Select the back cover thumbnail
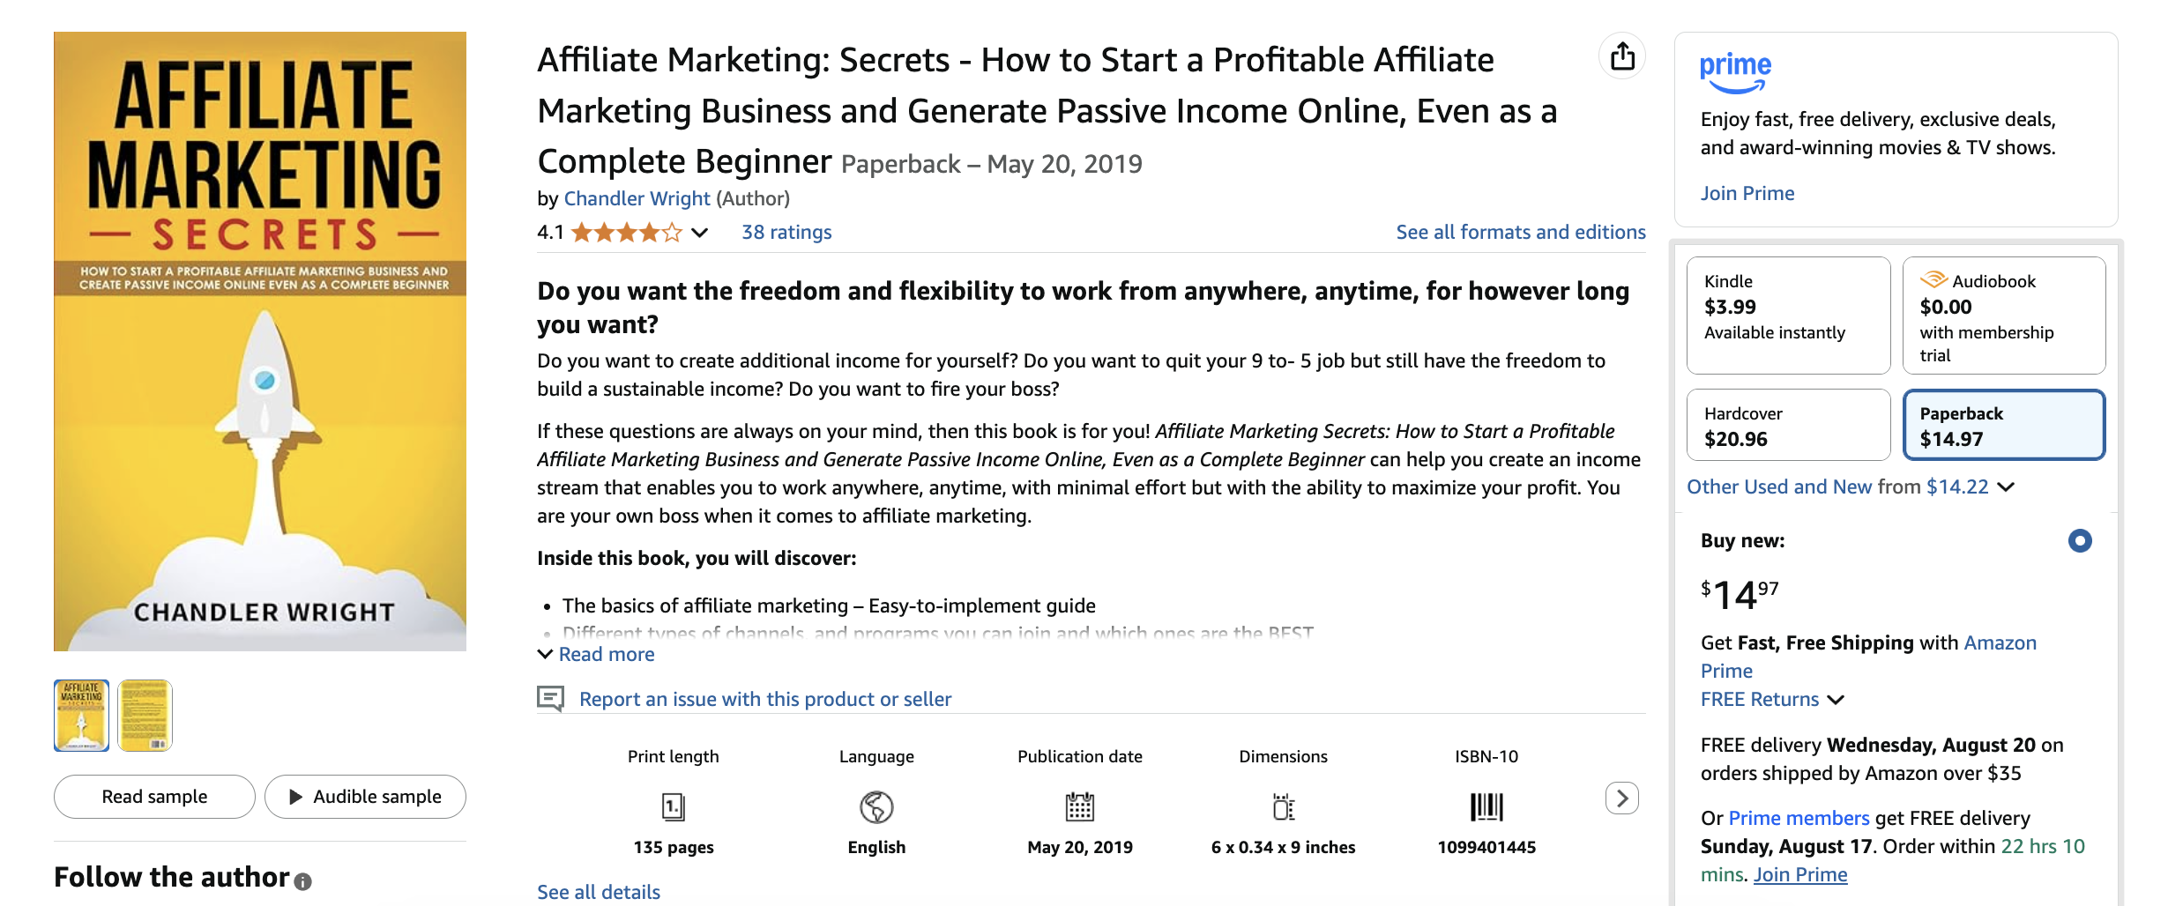The width and height of the screenshot is (2183, 906). pos(146,715)
